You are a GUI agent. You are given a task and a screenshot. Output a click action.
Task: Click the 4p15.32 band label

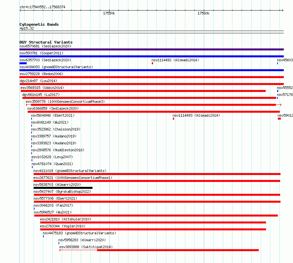point(27,28)
